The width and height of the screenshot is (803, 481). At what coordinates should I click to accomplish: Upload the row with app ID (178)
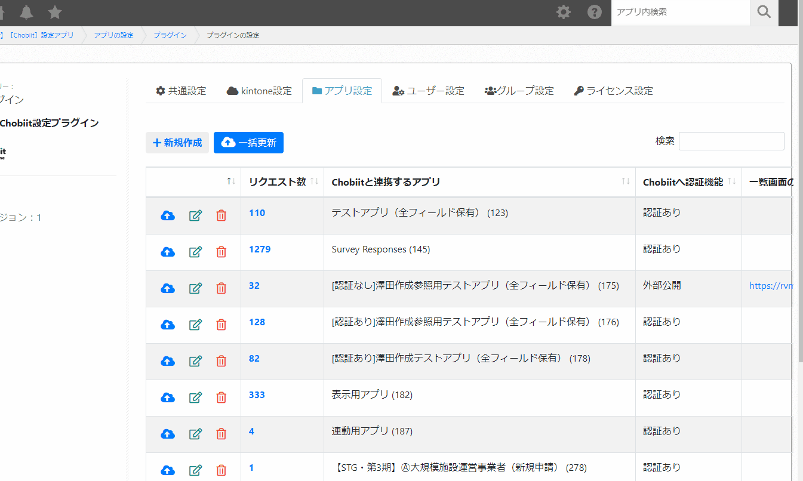coord(168,361)
